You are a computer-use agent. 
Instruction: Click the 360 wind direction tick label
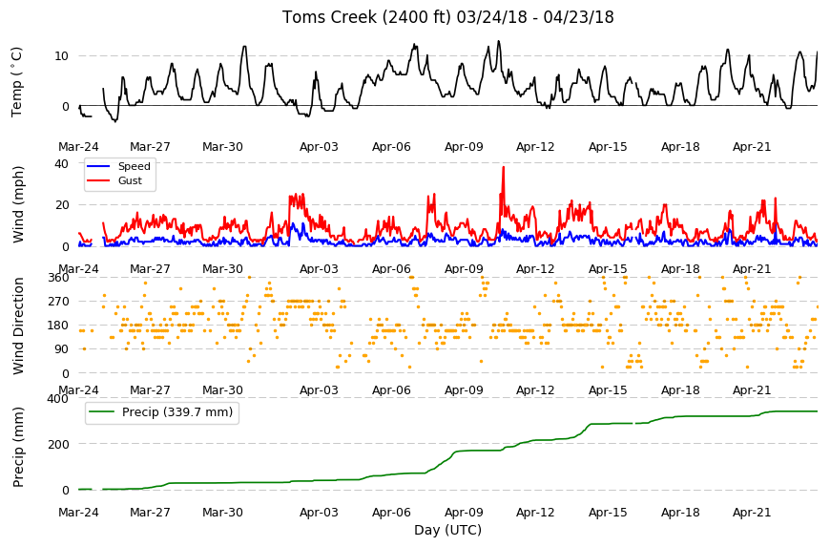59,278
